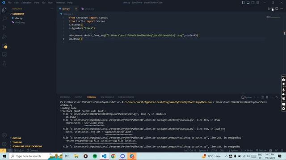The image size is (286, 160).
Task: Open the Remote Explorer icon in the activity bar
Action: coord(4,54)
